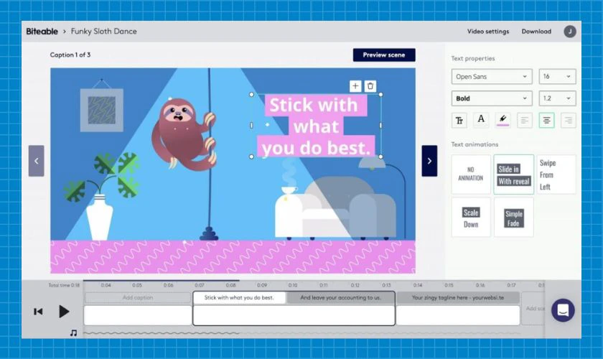Open the user avatar J menu
603x359 pixels.
569,32
